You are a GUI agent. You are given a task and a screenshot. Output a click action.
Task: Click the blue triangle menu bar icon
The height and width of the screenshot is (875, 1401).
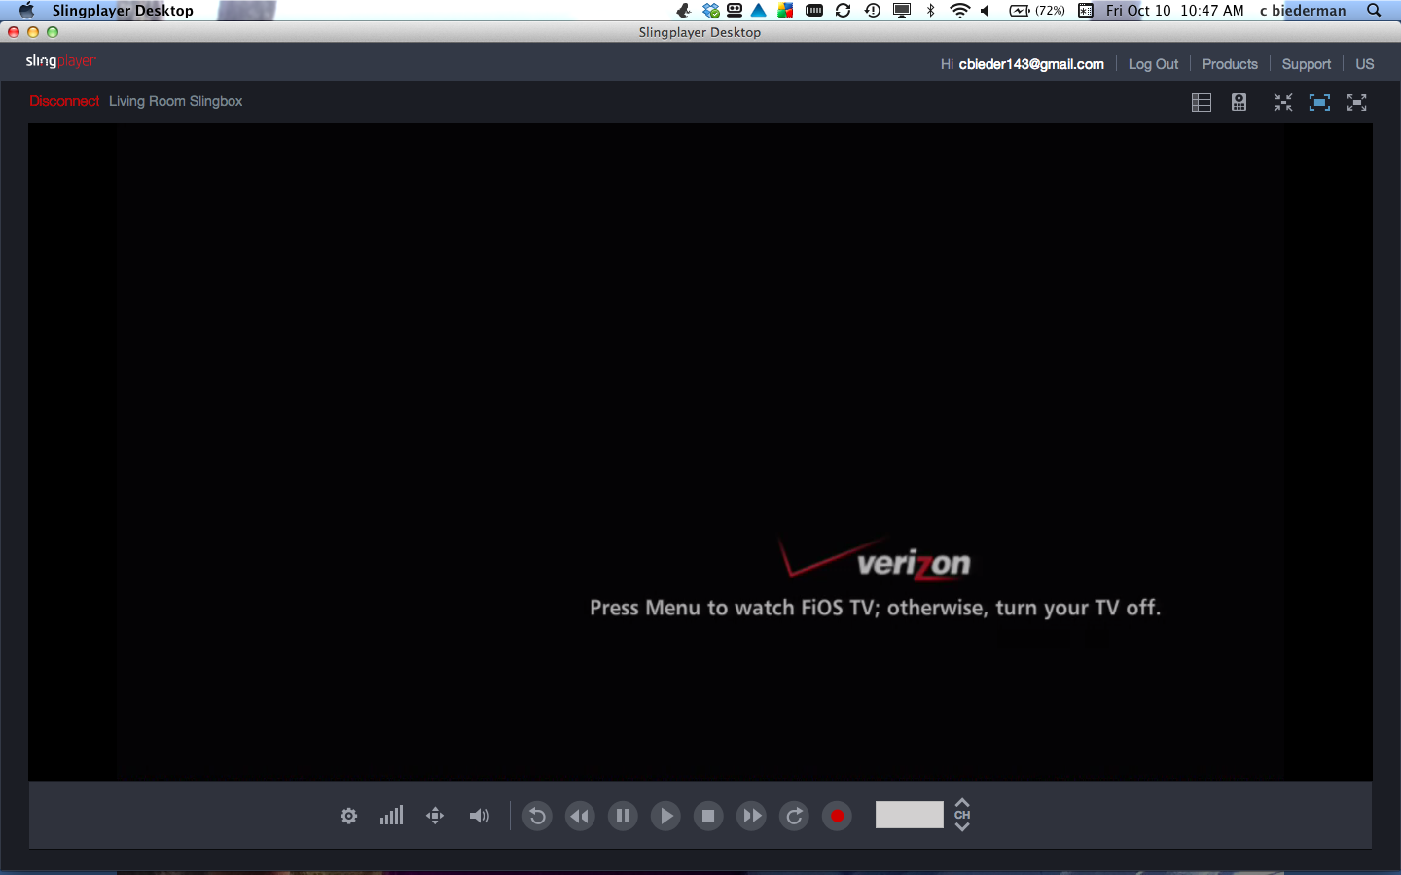click(x=759, y=10)
